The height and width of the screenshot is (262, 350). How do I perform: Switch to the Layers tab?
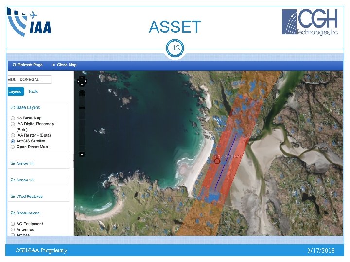(x=16, y=92)
